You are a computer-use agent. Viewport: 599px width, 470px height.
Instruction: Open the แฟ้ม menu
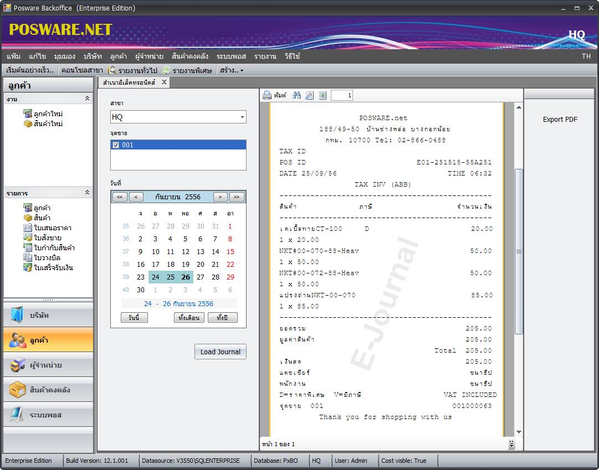point(14,56)
